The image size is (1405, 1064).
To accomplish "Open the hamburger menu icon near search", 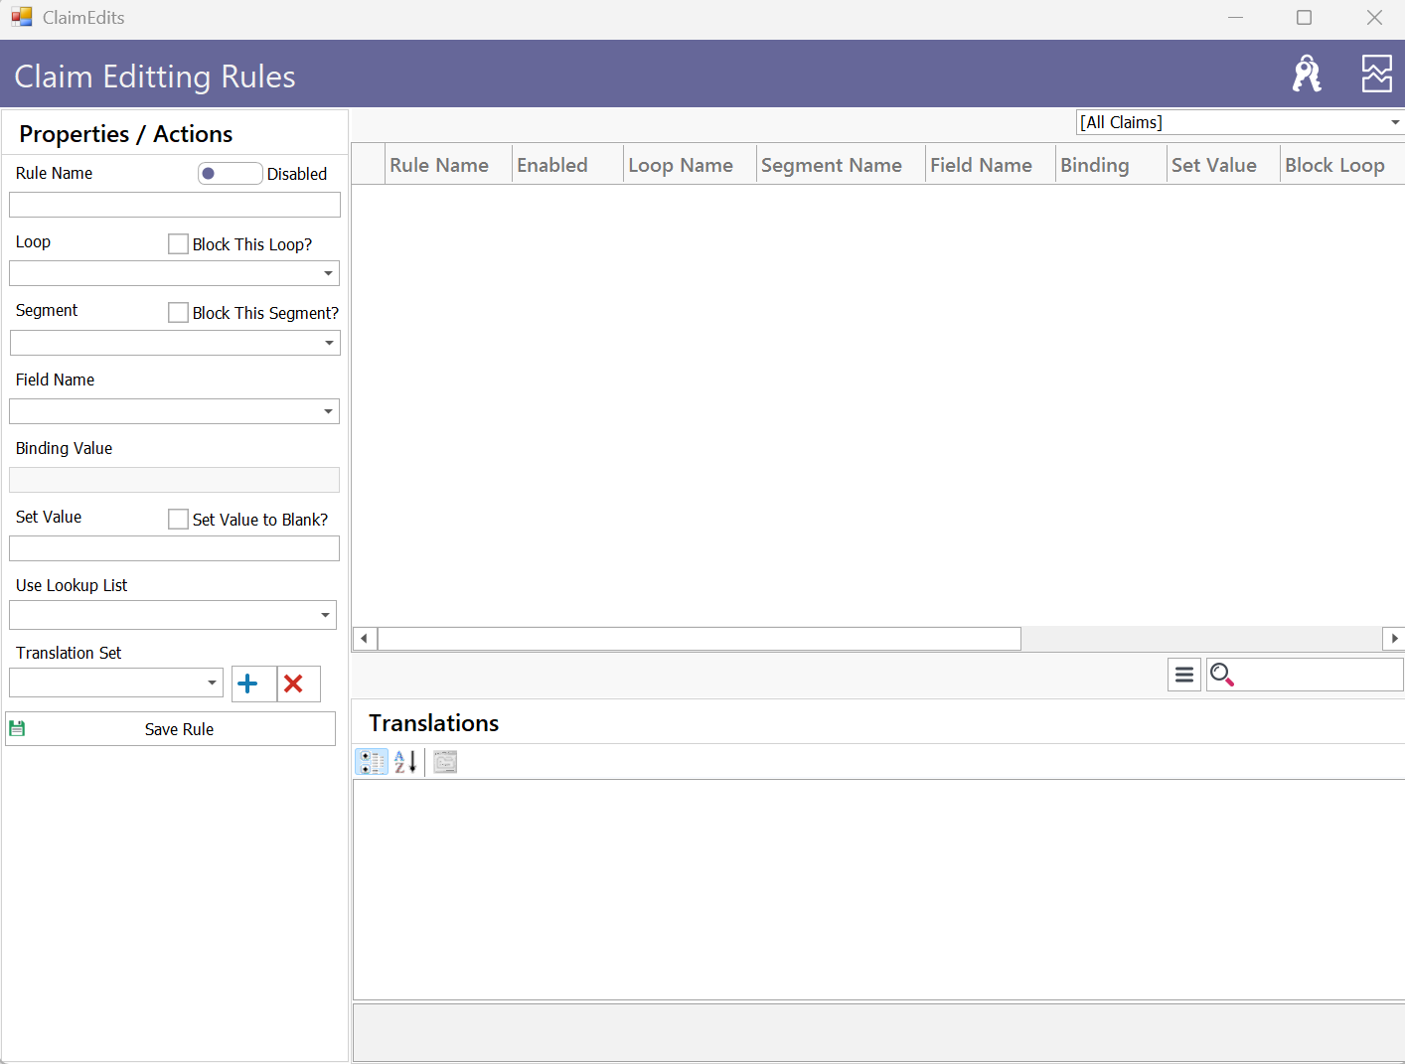I will tap(1184, 675).
